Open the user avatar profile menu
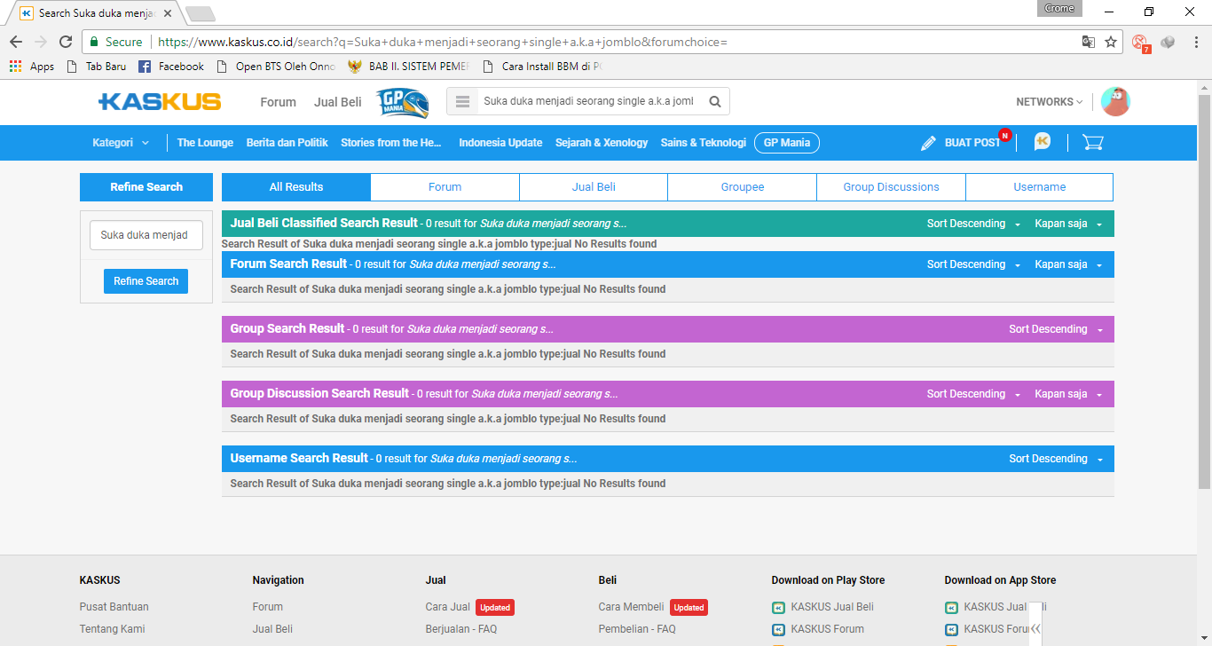 (1115, 102)
